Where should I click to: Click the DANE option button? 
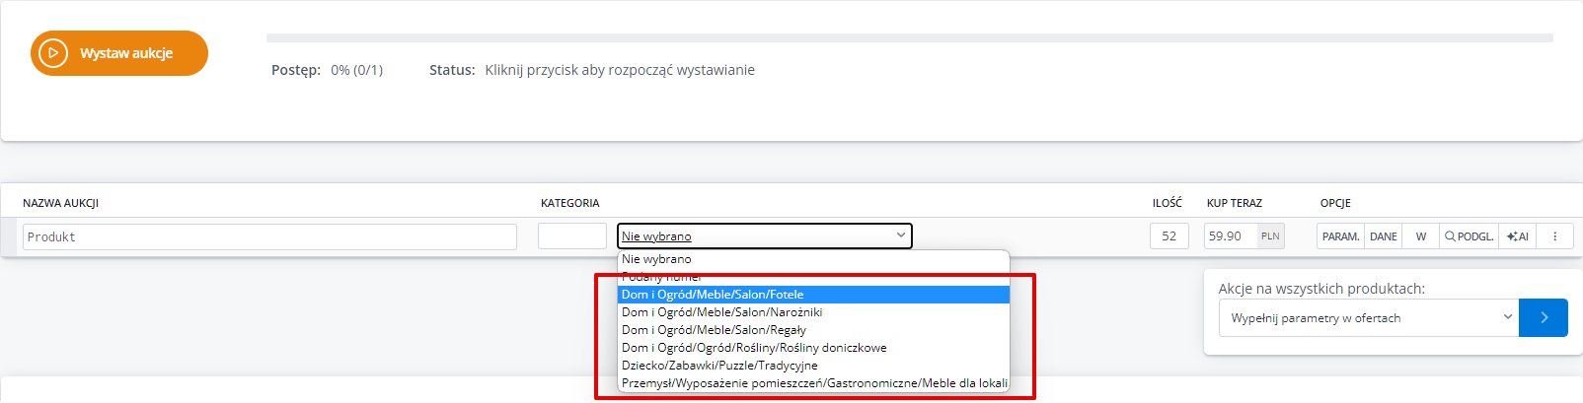click(1383, 236)
